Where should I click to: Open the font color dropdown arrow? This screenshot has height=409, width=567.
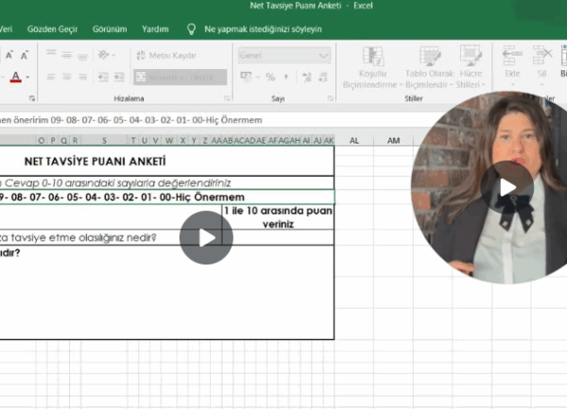coord(27,77)
